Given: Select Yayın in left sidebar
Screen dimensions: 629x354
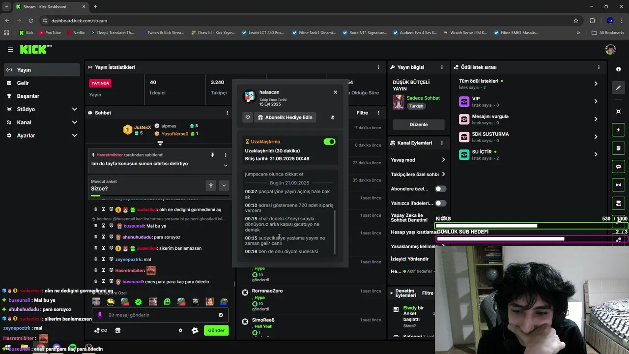Looking at the screenshot, I should point(42,70).
